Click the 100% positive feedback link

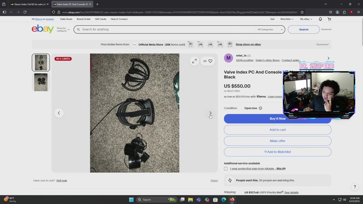245,60
